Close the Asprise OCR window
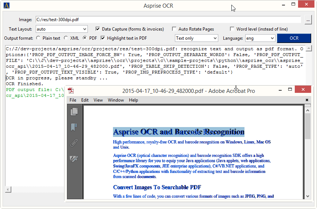This screenshot has height=209, width=317. 306,4
